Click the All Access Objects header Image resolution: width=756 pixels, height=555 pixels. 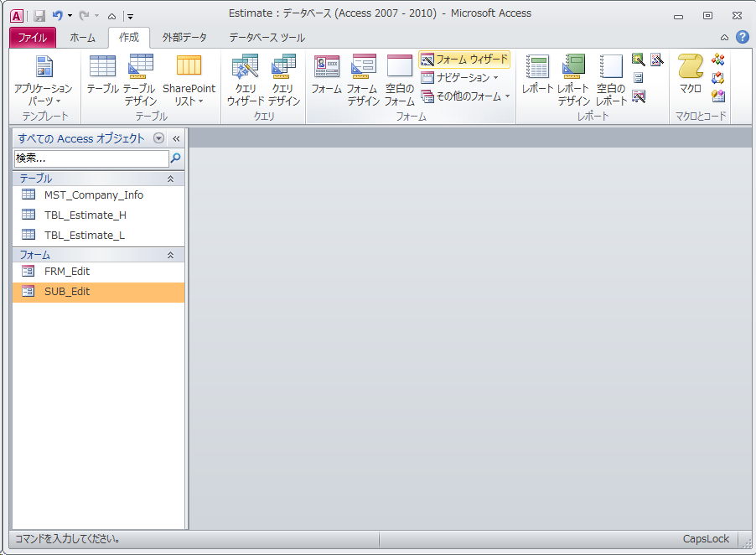click(x=81, y=139)
